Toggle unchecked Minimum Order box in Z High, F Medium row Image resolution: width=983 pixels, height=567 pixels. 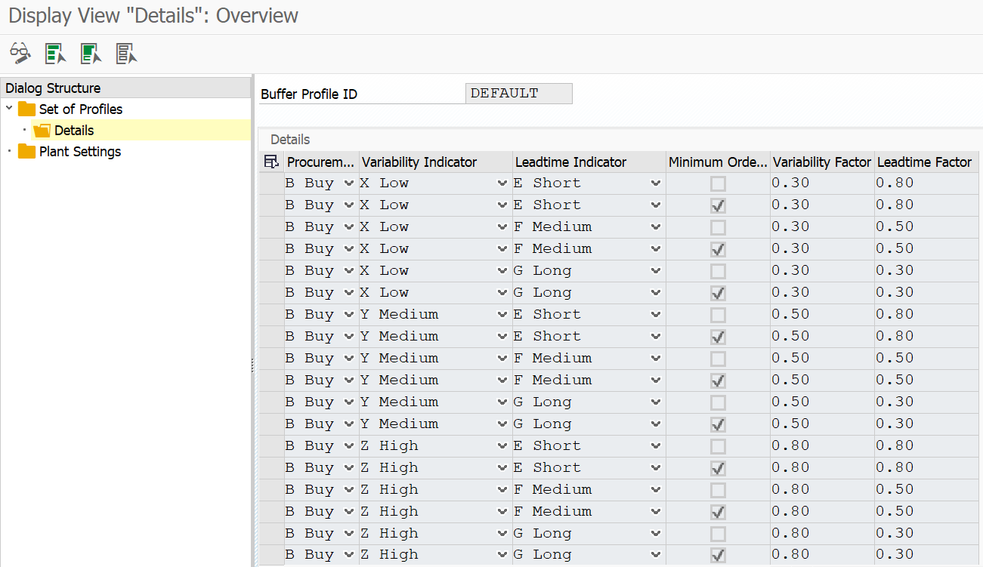click(718, 490)
